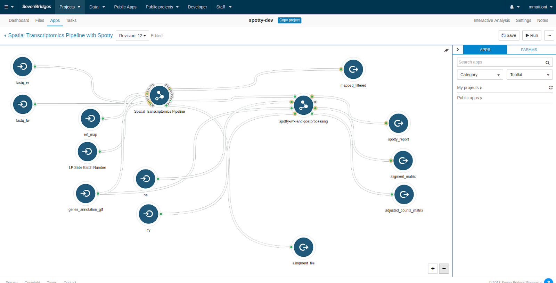The height and width of the screenshot is (283, 556).
Task: Click the output port of the cy node
Action: coord(161,214)
